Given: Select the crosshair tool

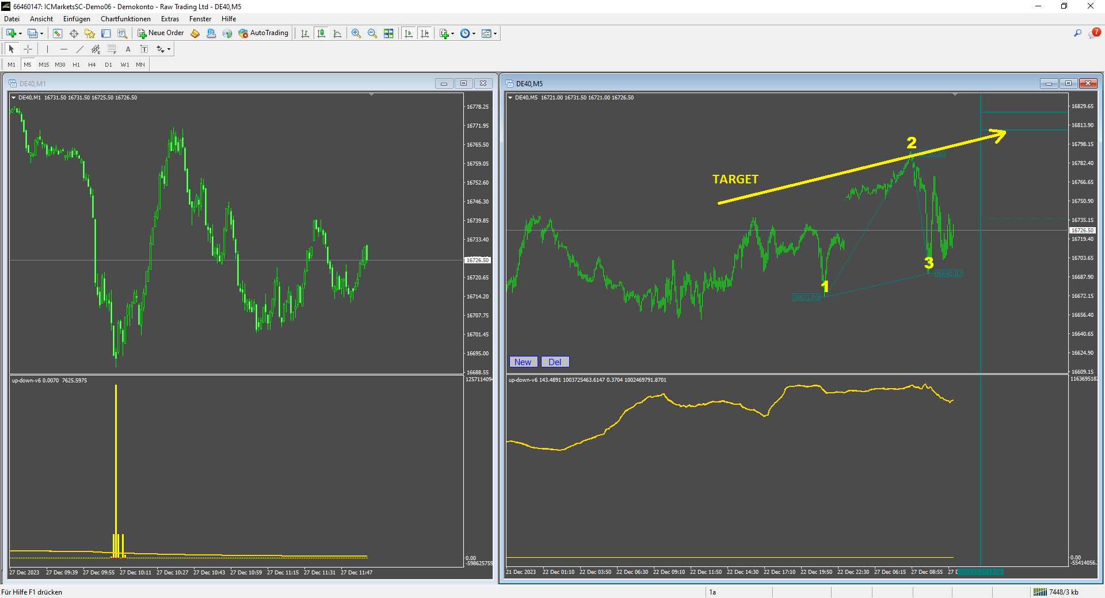Looking at the screenshot, I should [28, 49].
